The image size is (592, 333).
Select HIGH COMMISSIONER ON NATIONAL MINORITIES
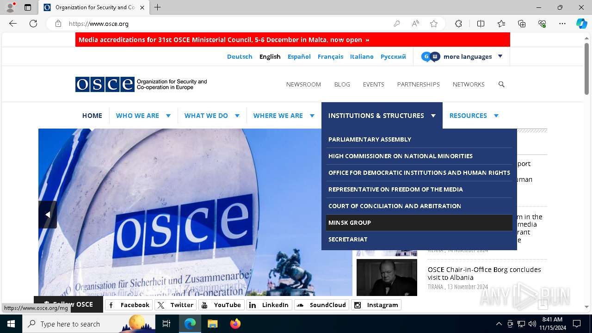click(x=419, y=156)
